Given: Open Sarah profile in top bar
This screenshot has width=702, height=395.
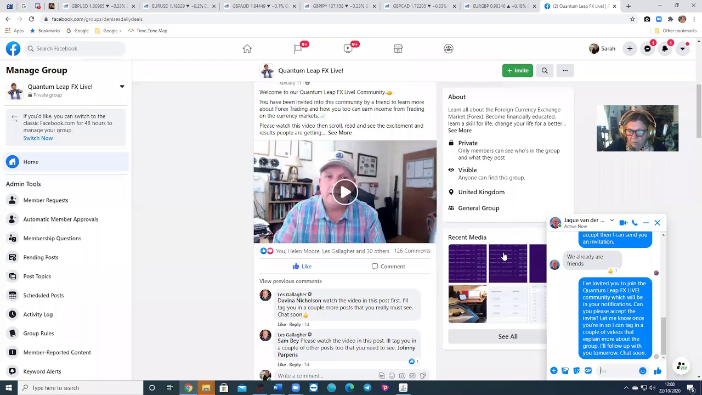Looking at the screenshot, I should tap(602, 48).
